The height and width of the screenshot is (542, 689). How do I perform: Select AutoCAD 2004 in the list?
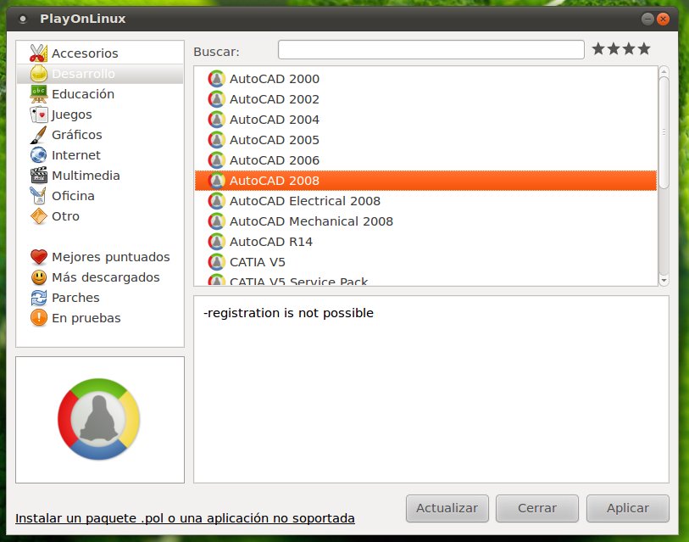tap(425, 120)
